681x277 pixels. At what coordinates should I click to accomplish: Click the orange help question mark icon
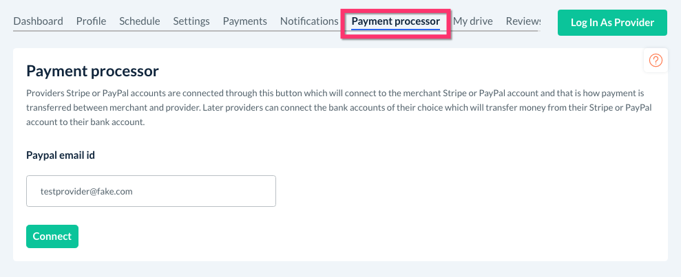tap(656, 60)
